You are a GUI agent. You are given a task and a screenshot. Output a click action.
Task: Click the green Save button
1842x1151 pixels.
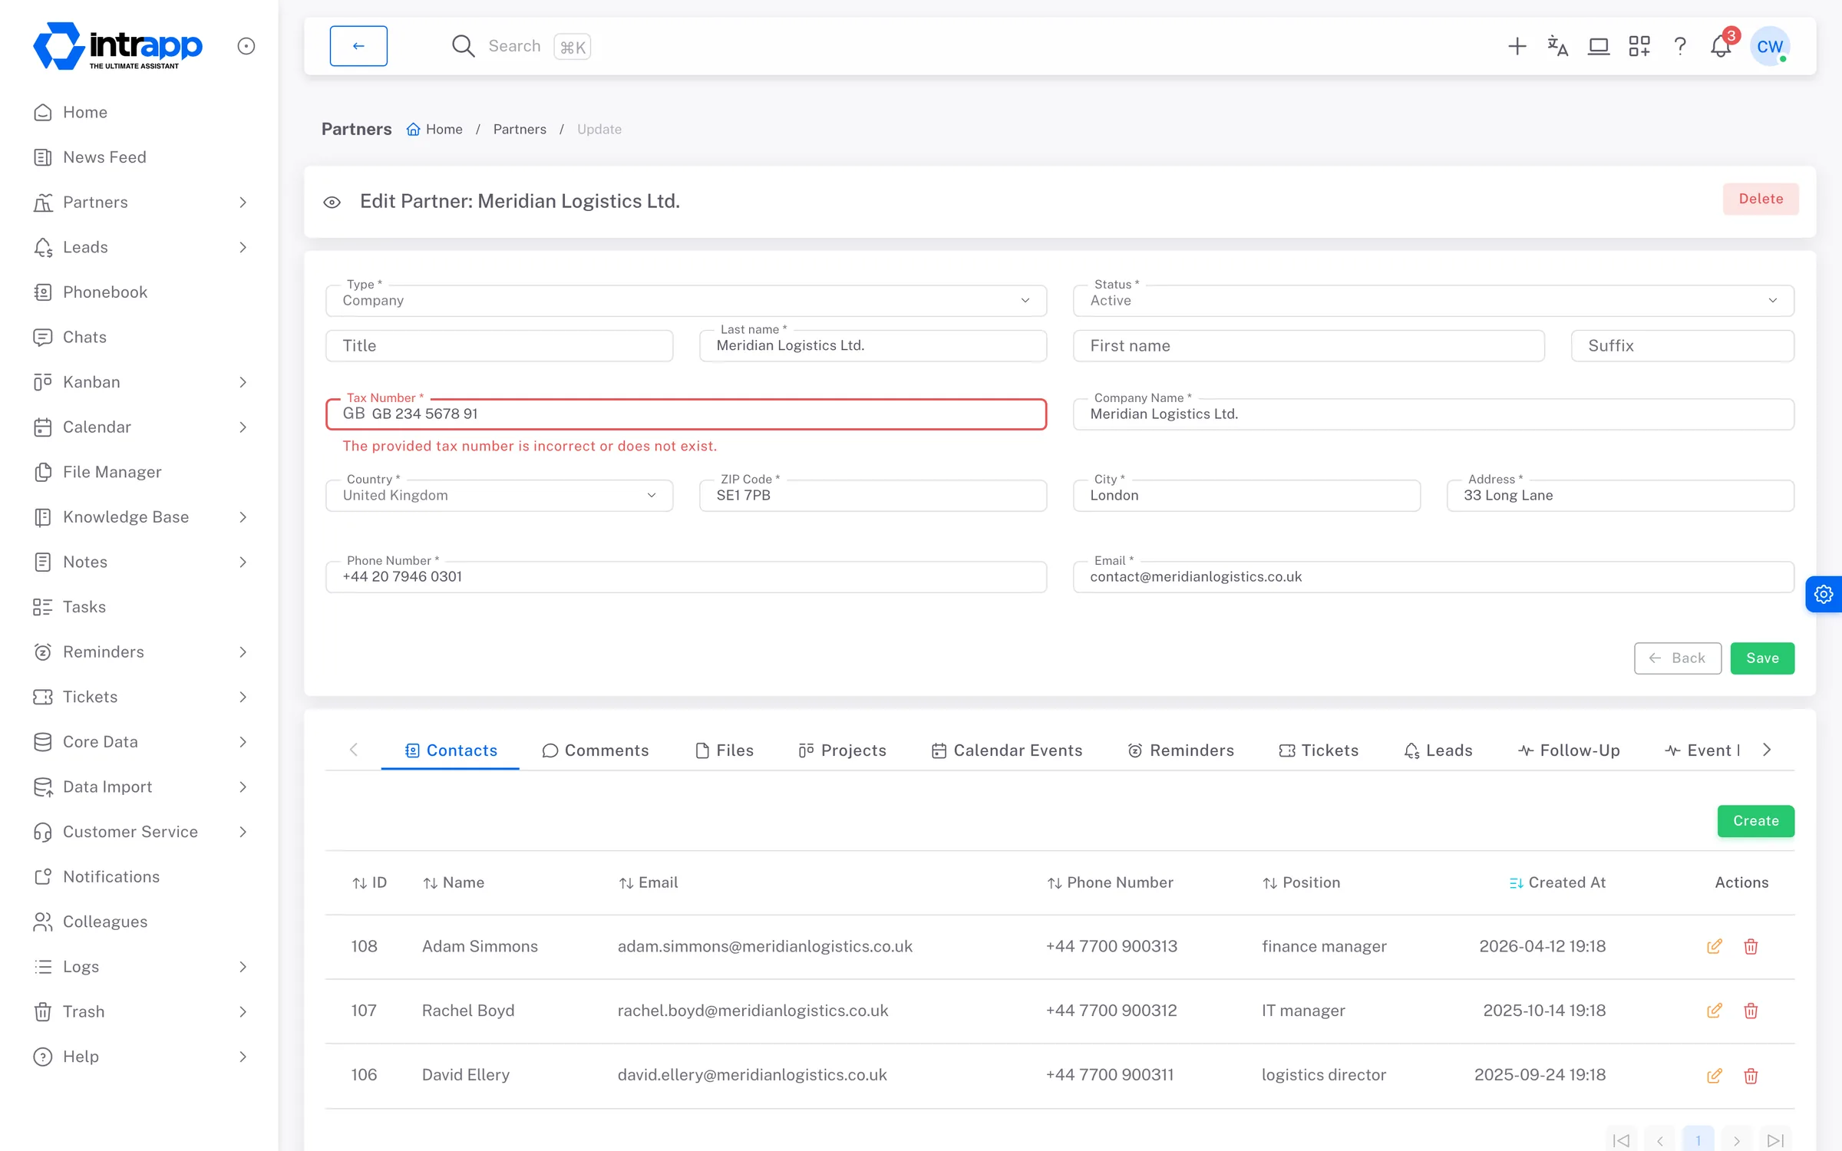point(1762,658)
